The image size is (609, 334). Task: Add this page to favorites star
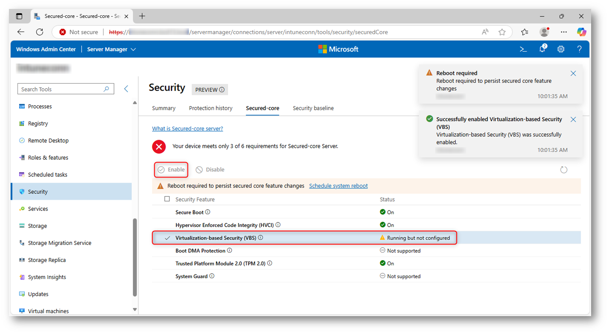pos(502,32)
